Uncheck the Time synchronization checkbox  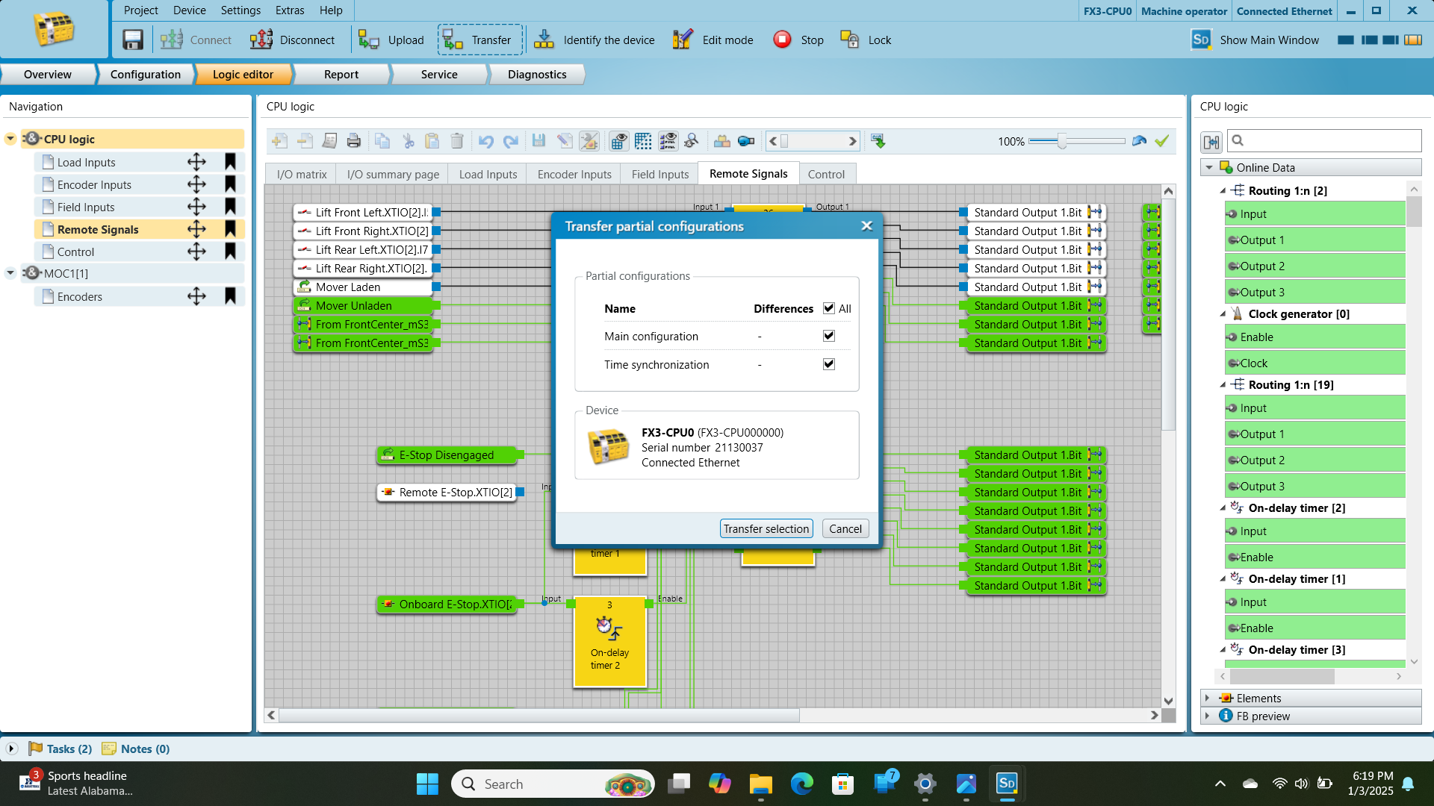(829, 364)
